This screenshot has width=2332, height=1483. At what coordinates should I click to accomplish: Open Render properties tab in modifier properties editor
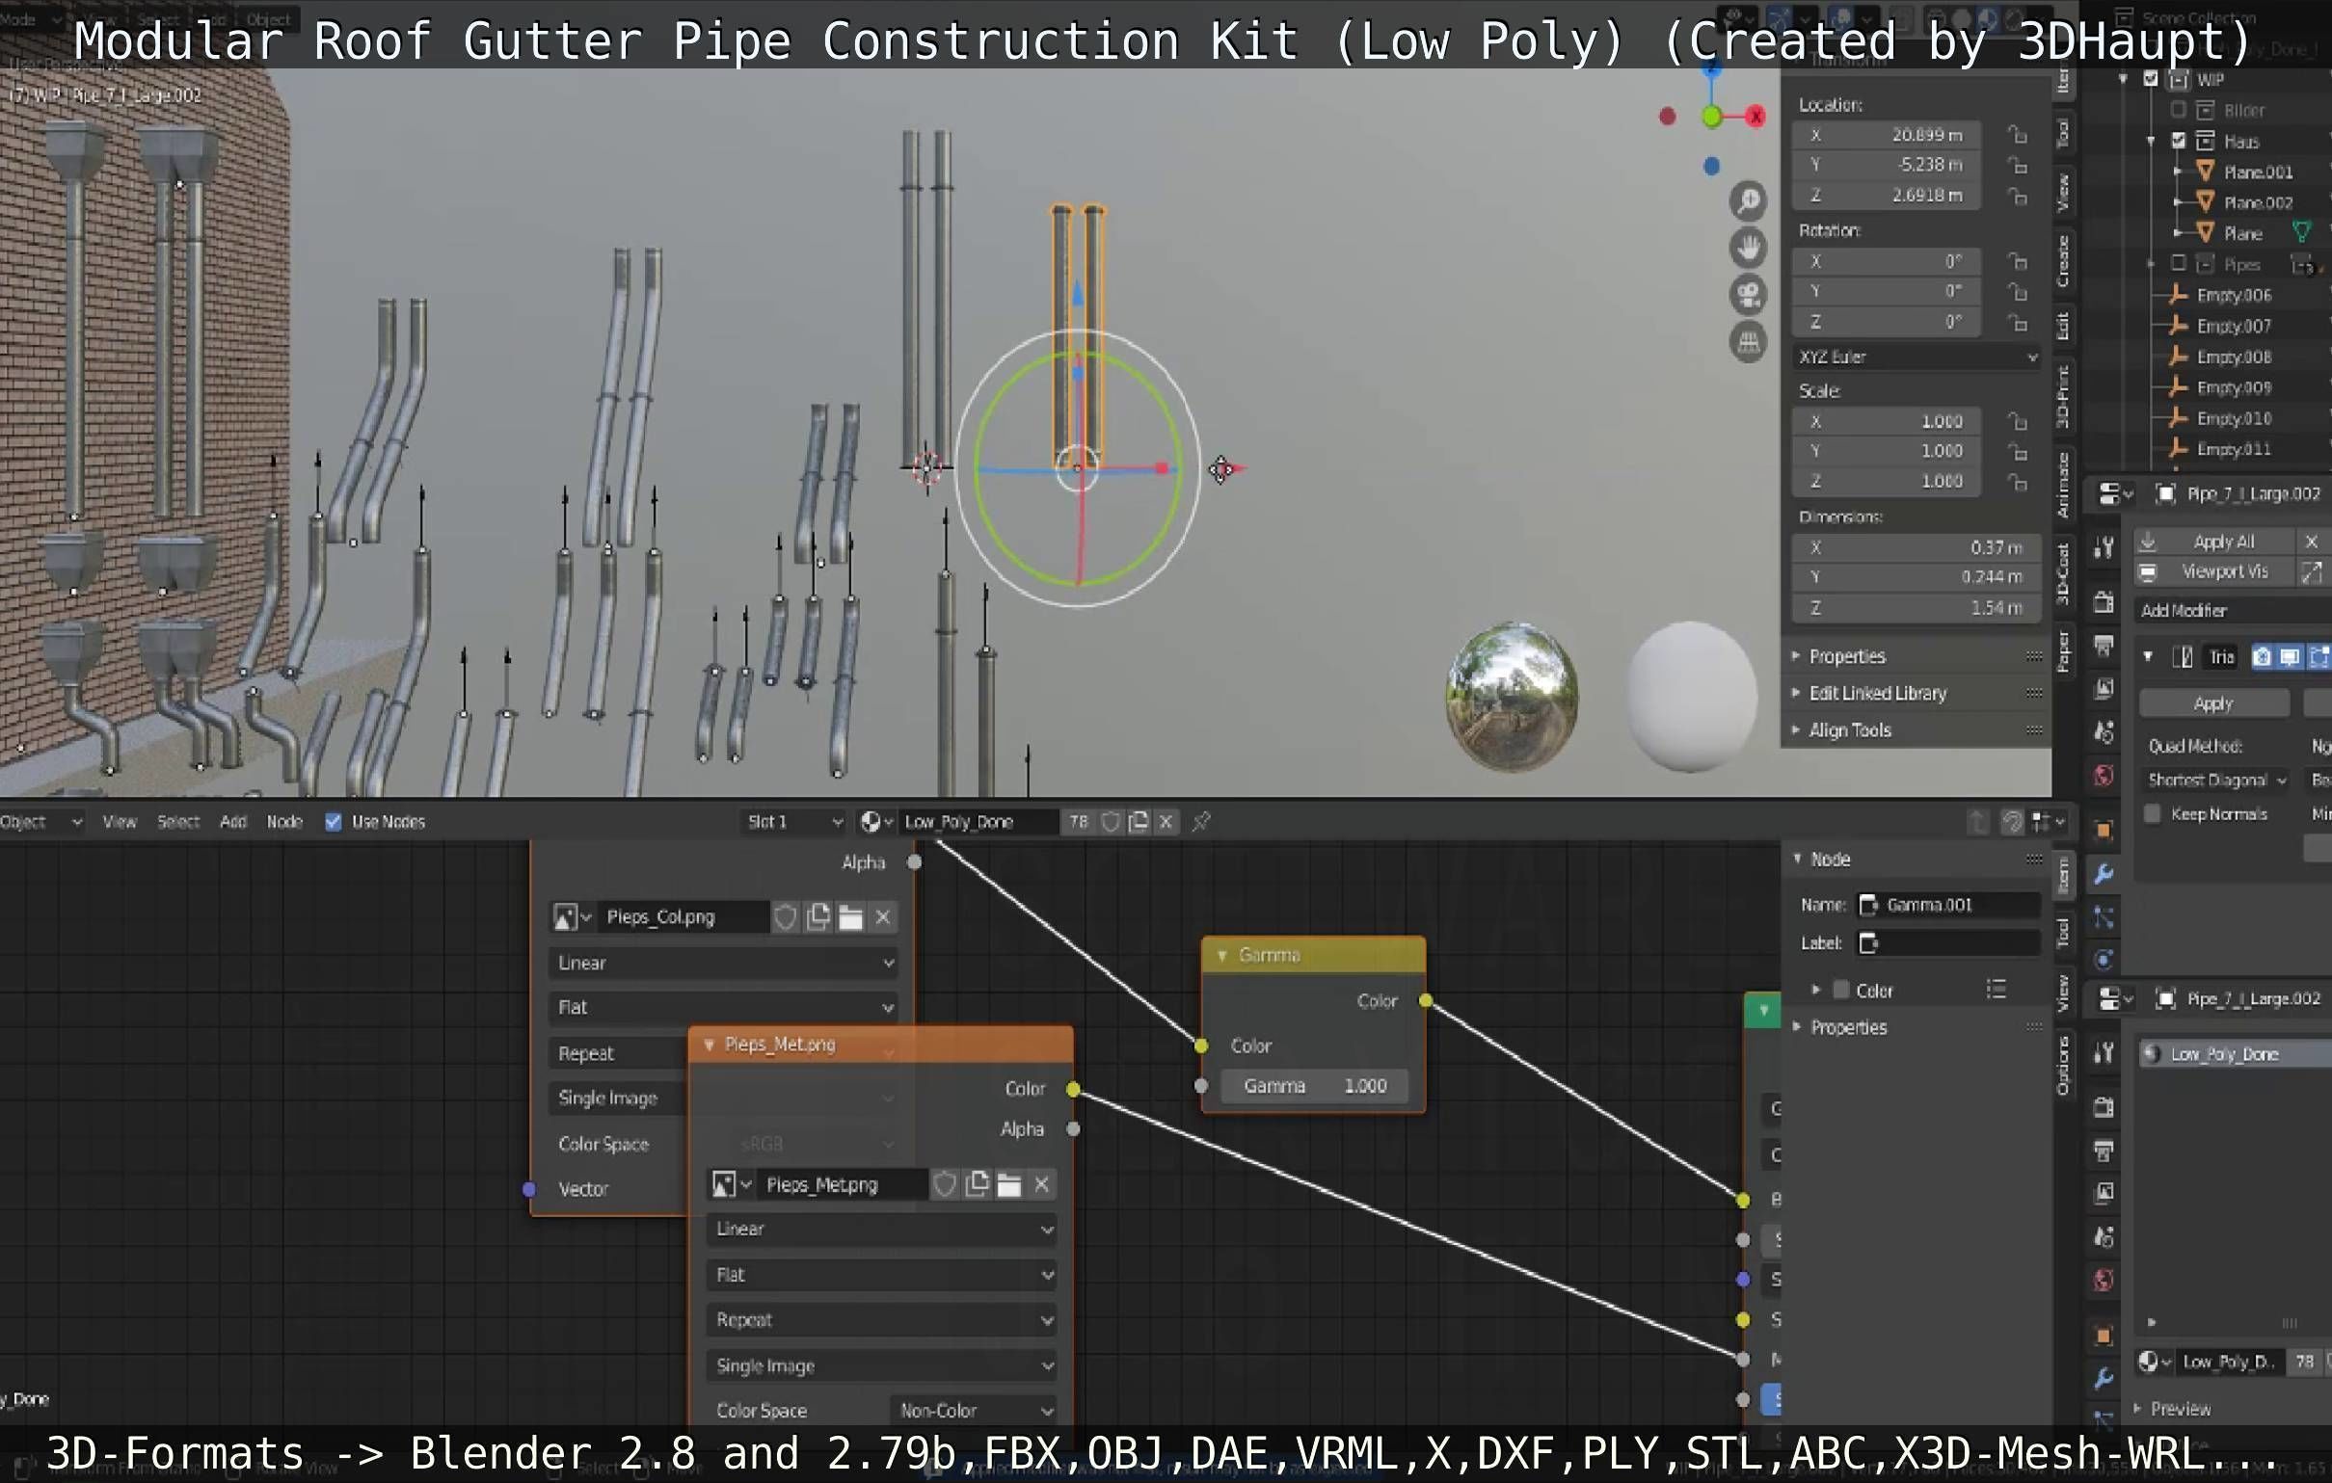click(2104, 602)
